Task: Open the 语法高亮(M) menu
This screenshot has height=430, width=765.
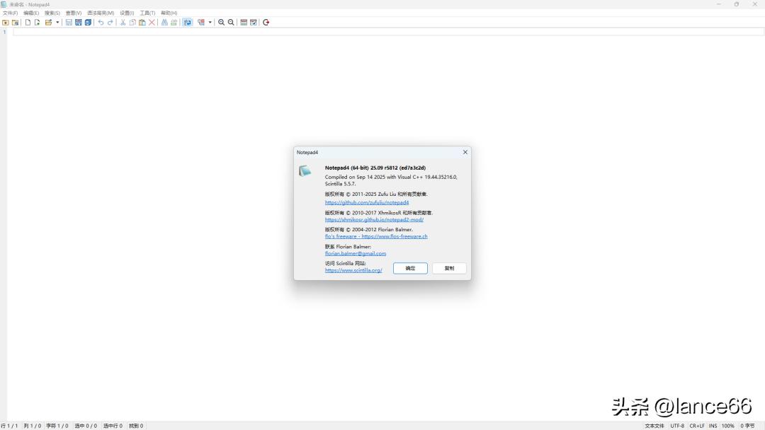Action: (101, 13)
